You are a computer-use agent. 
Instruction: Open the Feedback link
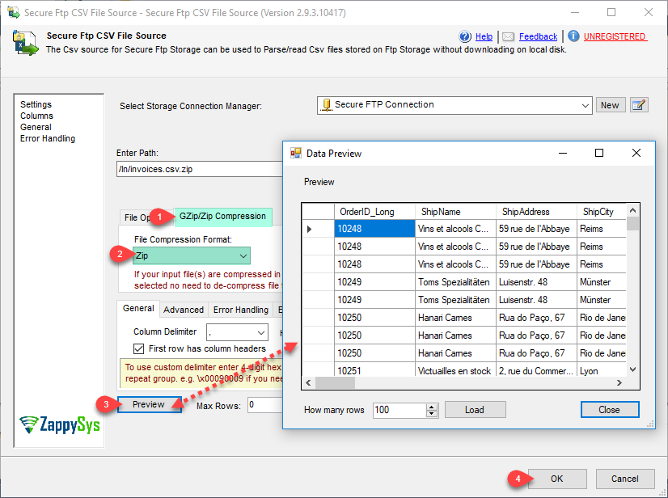tap(538, 36)
